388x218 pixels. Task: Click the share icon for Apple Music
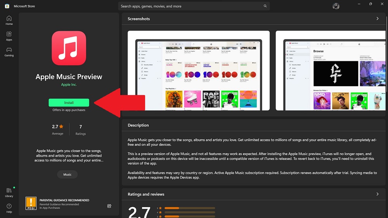tap(109, 206)
